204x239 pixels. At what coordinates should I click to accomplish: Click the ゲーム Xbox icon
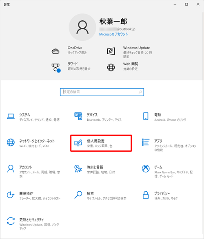click(146, 168)
